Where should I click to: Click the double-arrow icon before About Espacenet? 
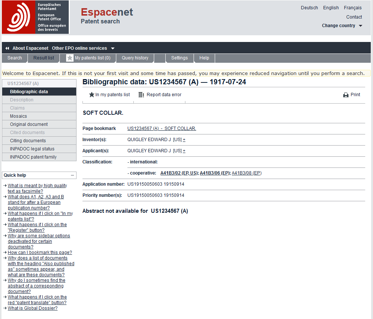click(7, 48)
